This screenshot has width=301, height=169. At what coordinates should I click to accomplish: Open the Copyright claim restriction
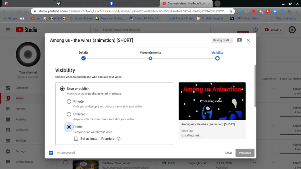click(198, 163)
